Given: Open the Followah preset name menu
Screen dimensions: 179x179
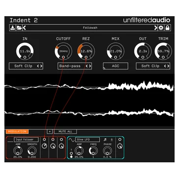Looking at the screenshot, I should [x=90, y=28].
